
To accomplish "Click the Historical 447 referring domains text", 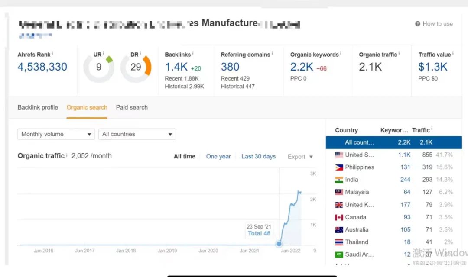I will pos(238,87).
